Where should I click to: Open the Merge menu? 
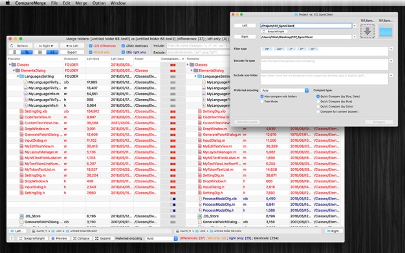82,3
